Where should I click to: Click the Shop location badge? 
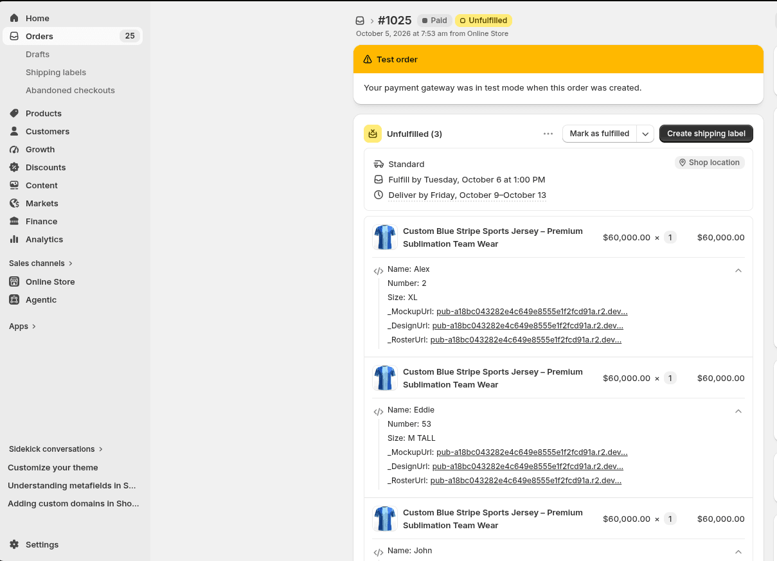(710, 163)
